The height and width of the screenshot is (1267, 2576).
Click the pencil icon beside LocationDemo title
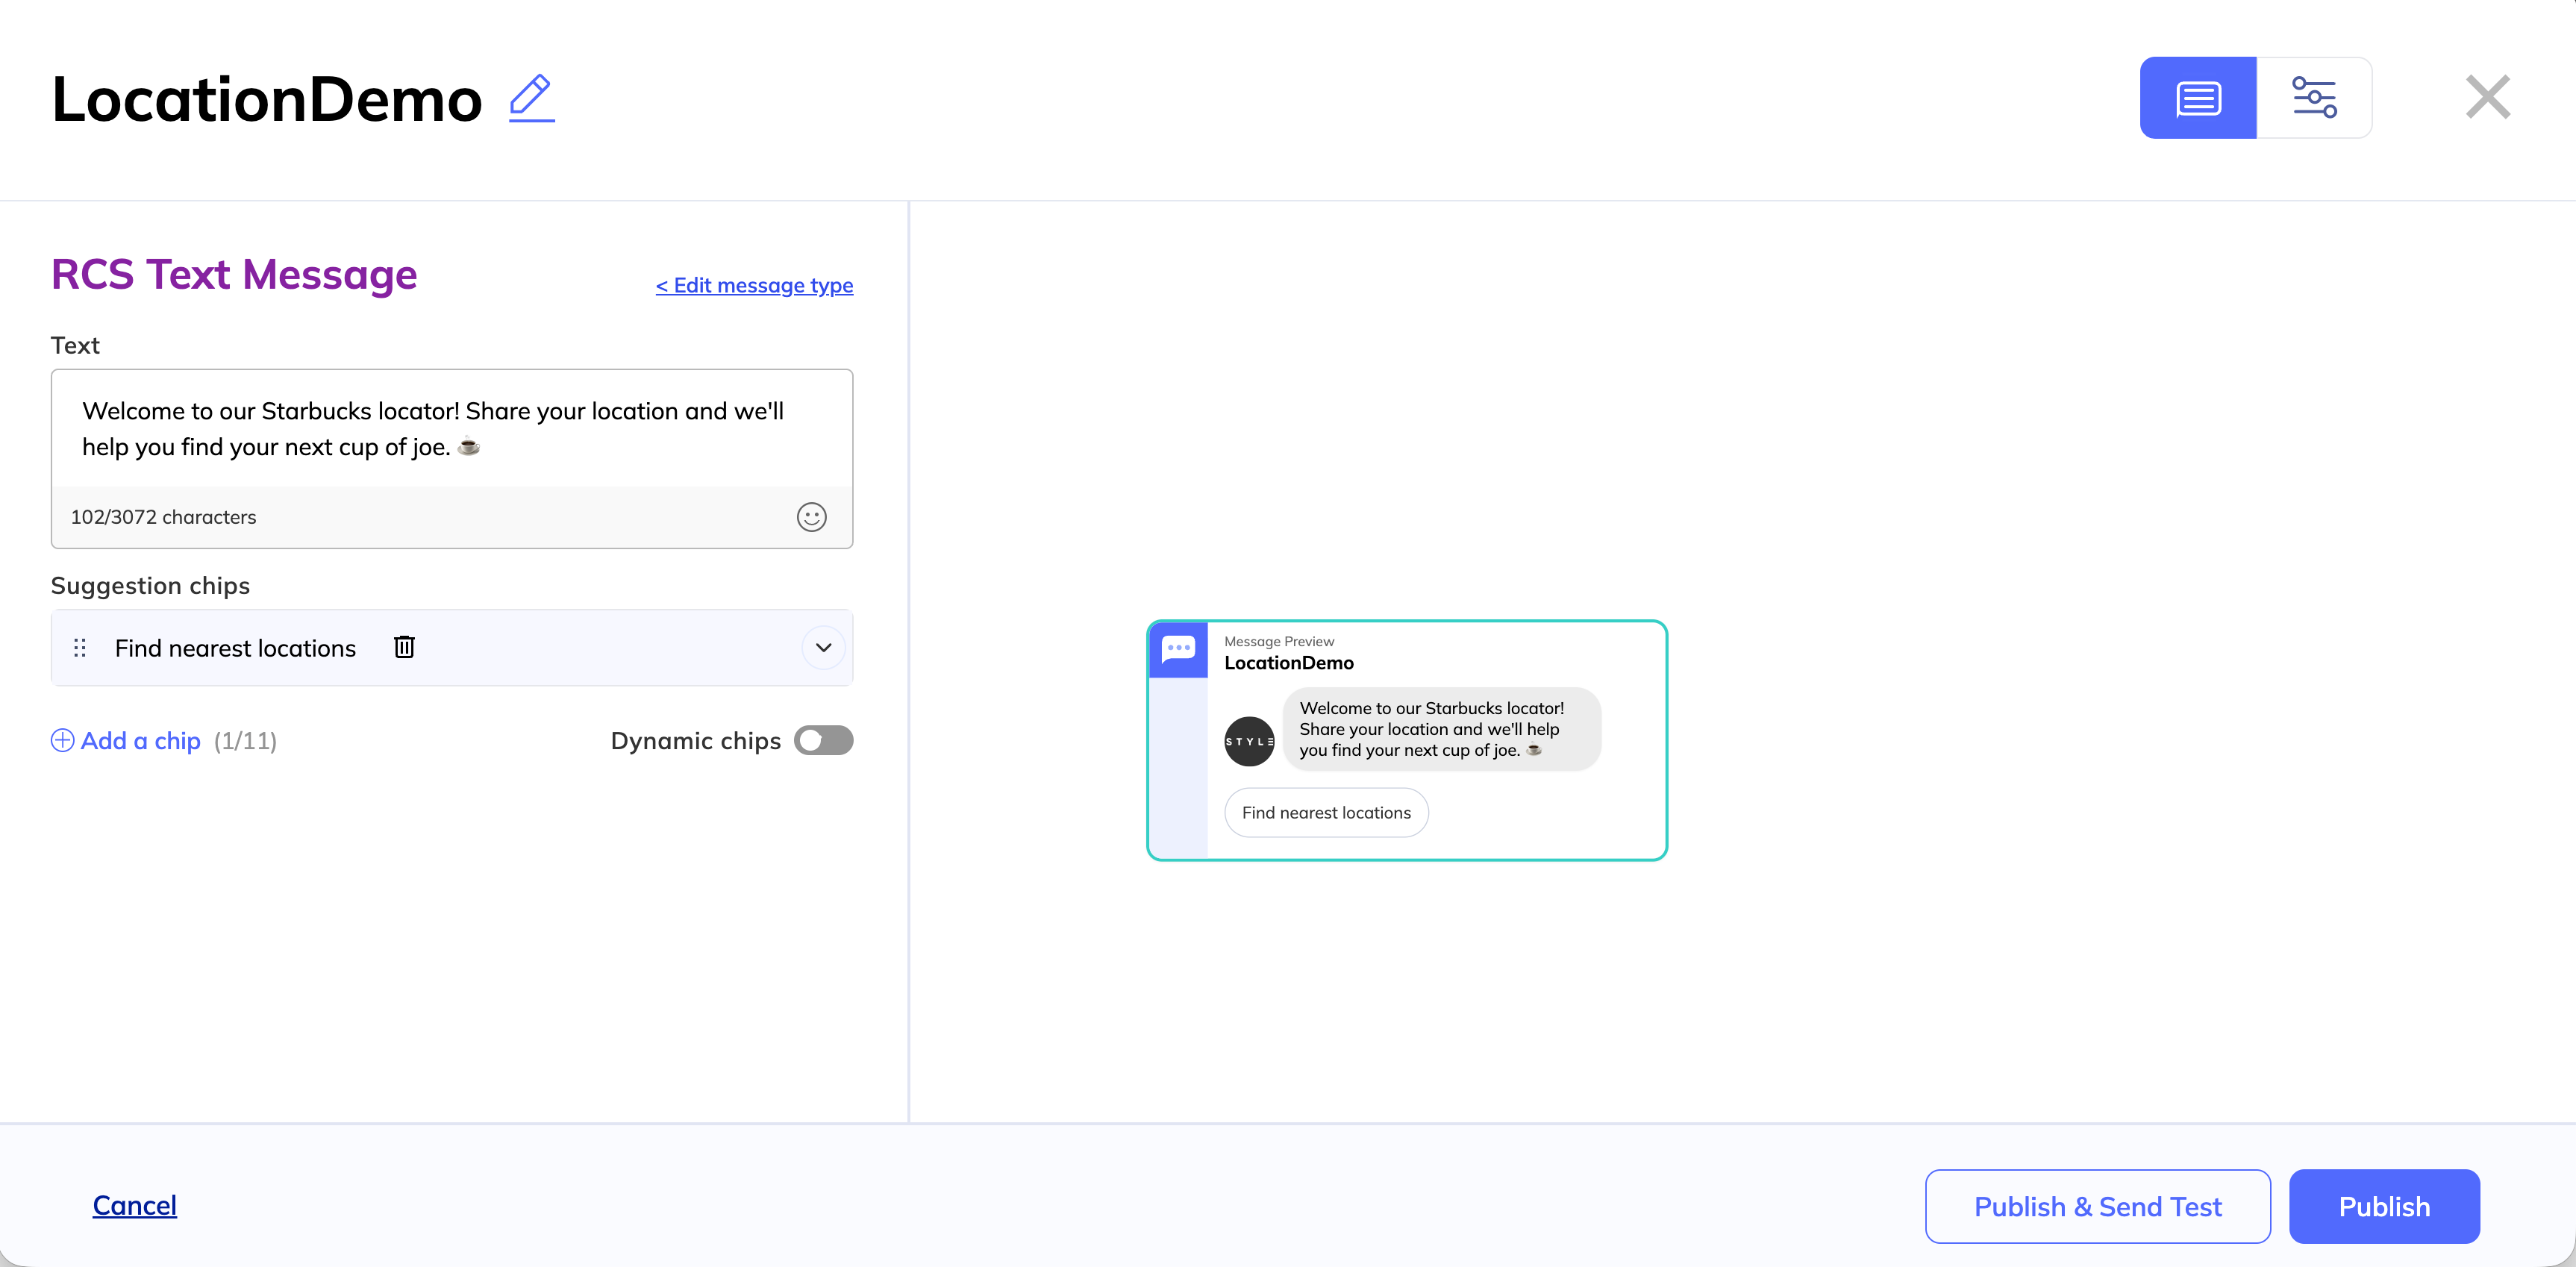click(x=531, y=98)
